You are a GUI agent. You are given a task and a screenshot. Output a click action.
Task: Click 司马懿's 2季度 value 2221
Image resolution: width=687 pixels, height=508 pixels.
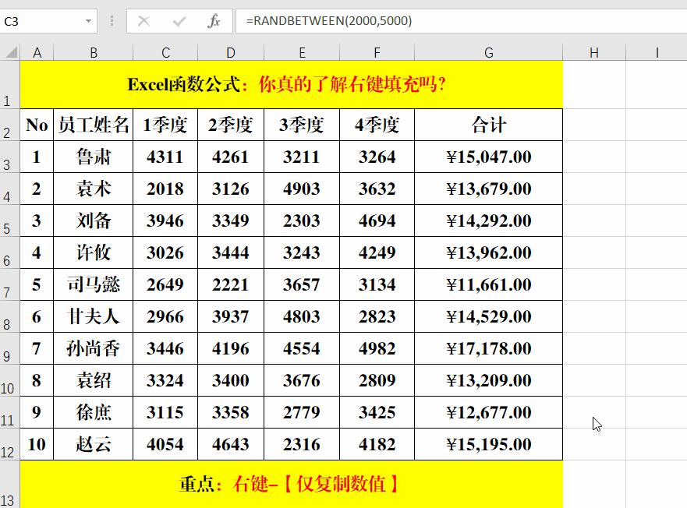tap(230, 284)
